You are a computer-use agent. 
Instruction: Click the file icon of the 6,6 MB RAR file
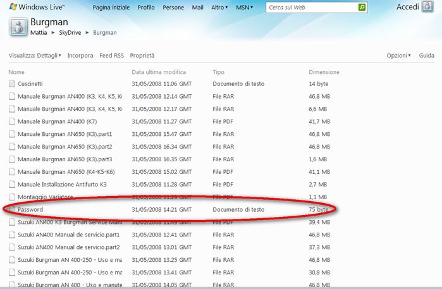(x=12, y=109)
